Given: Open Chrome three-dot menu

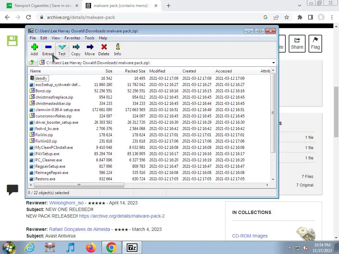Looking at the screenshot, I should pos(332,17).
